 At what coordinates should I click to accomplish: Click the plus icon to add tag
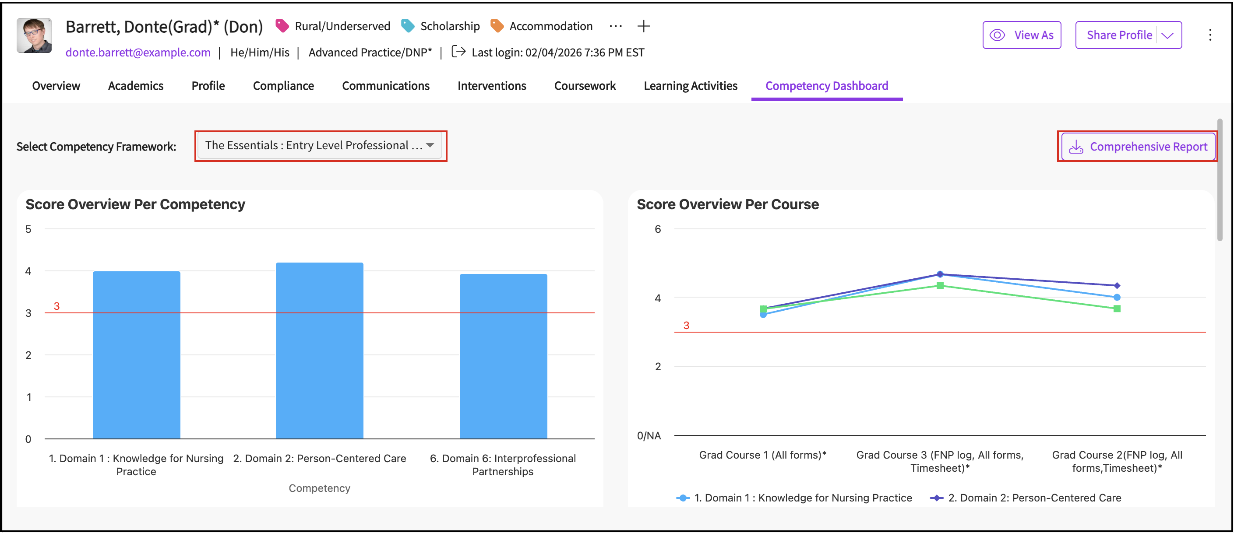pos(643,26)
